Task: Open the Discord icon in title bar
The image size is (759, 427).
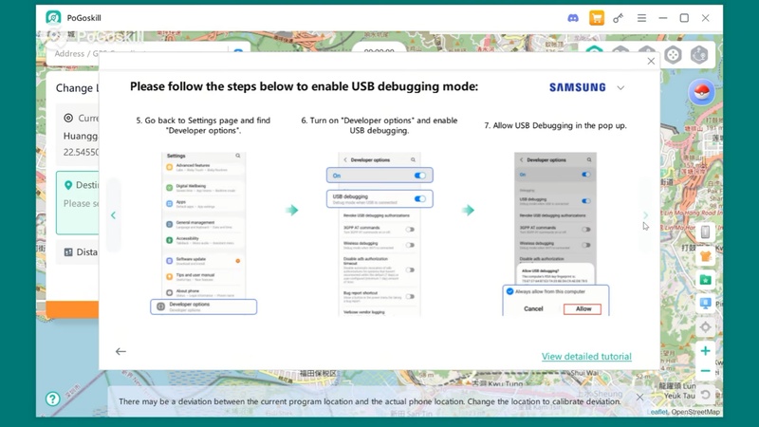Action: 573,18
